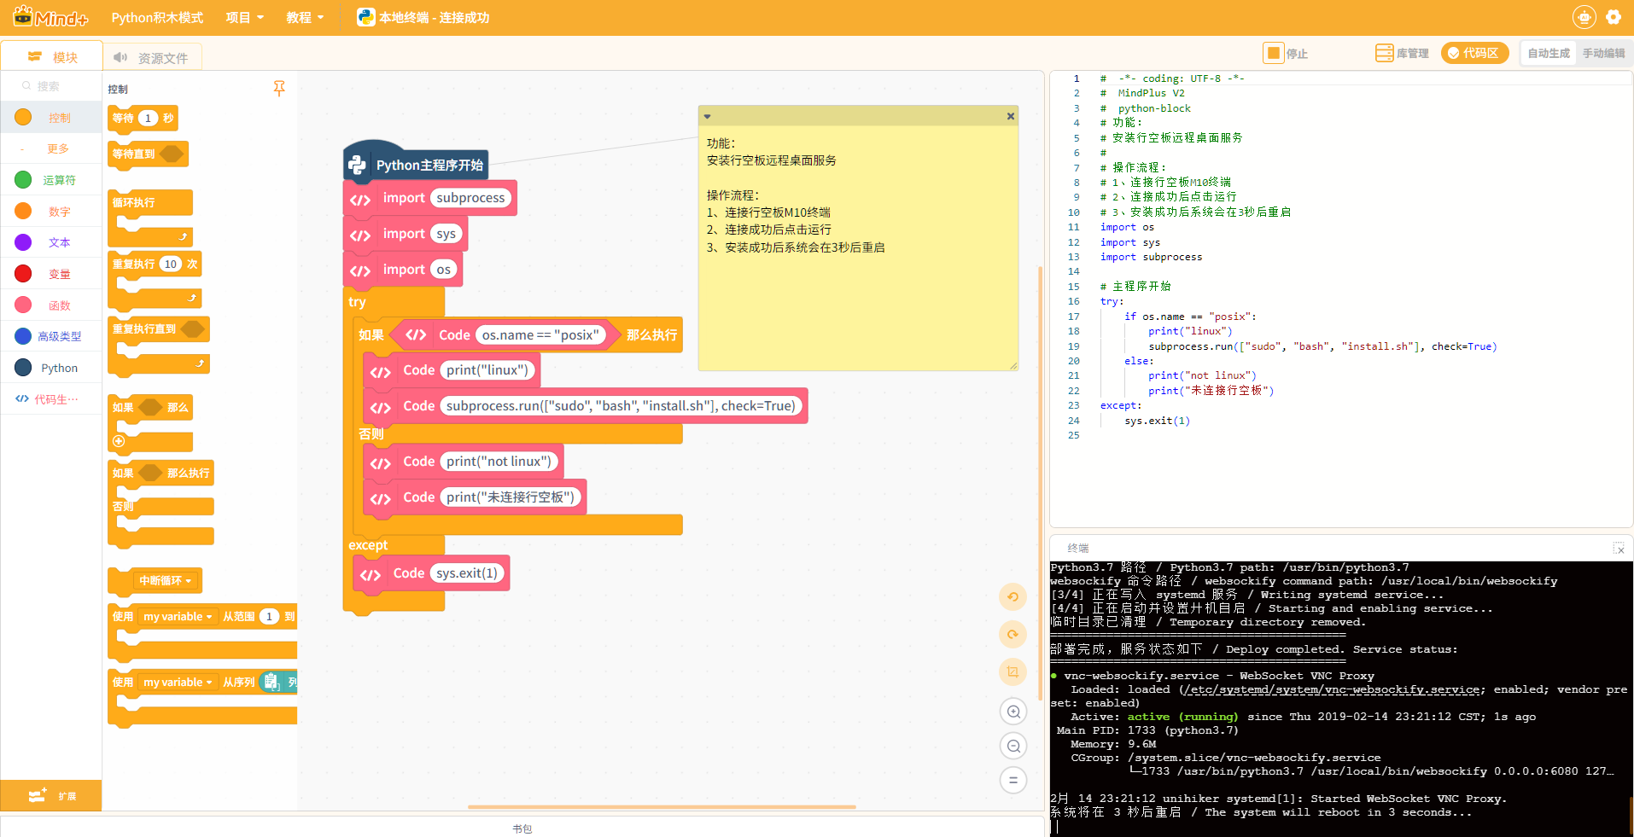Viewport: 1634px width, 837px height.
Task: Click the redo arrow on the canvas
Action: point(1012,634)
